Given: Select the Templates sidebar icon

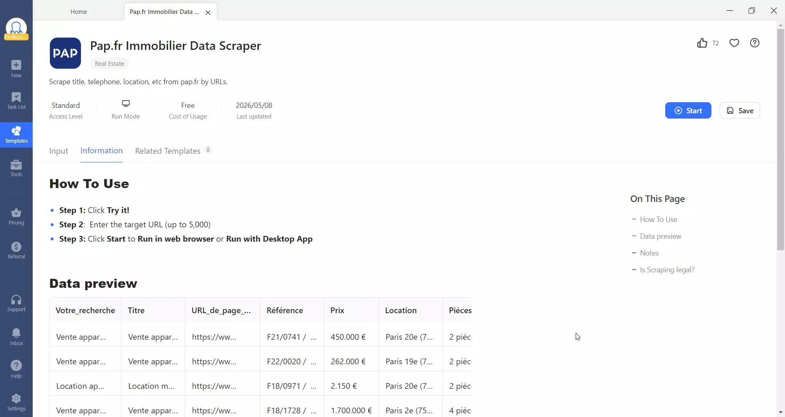Looking at the screenshot, I should (x=16, y=135).
